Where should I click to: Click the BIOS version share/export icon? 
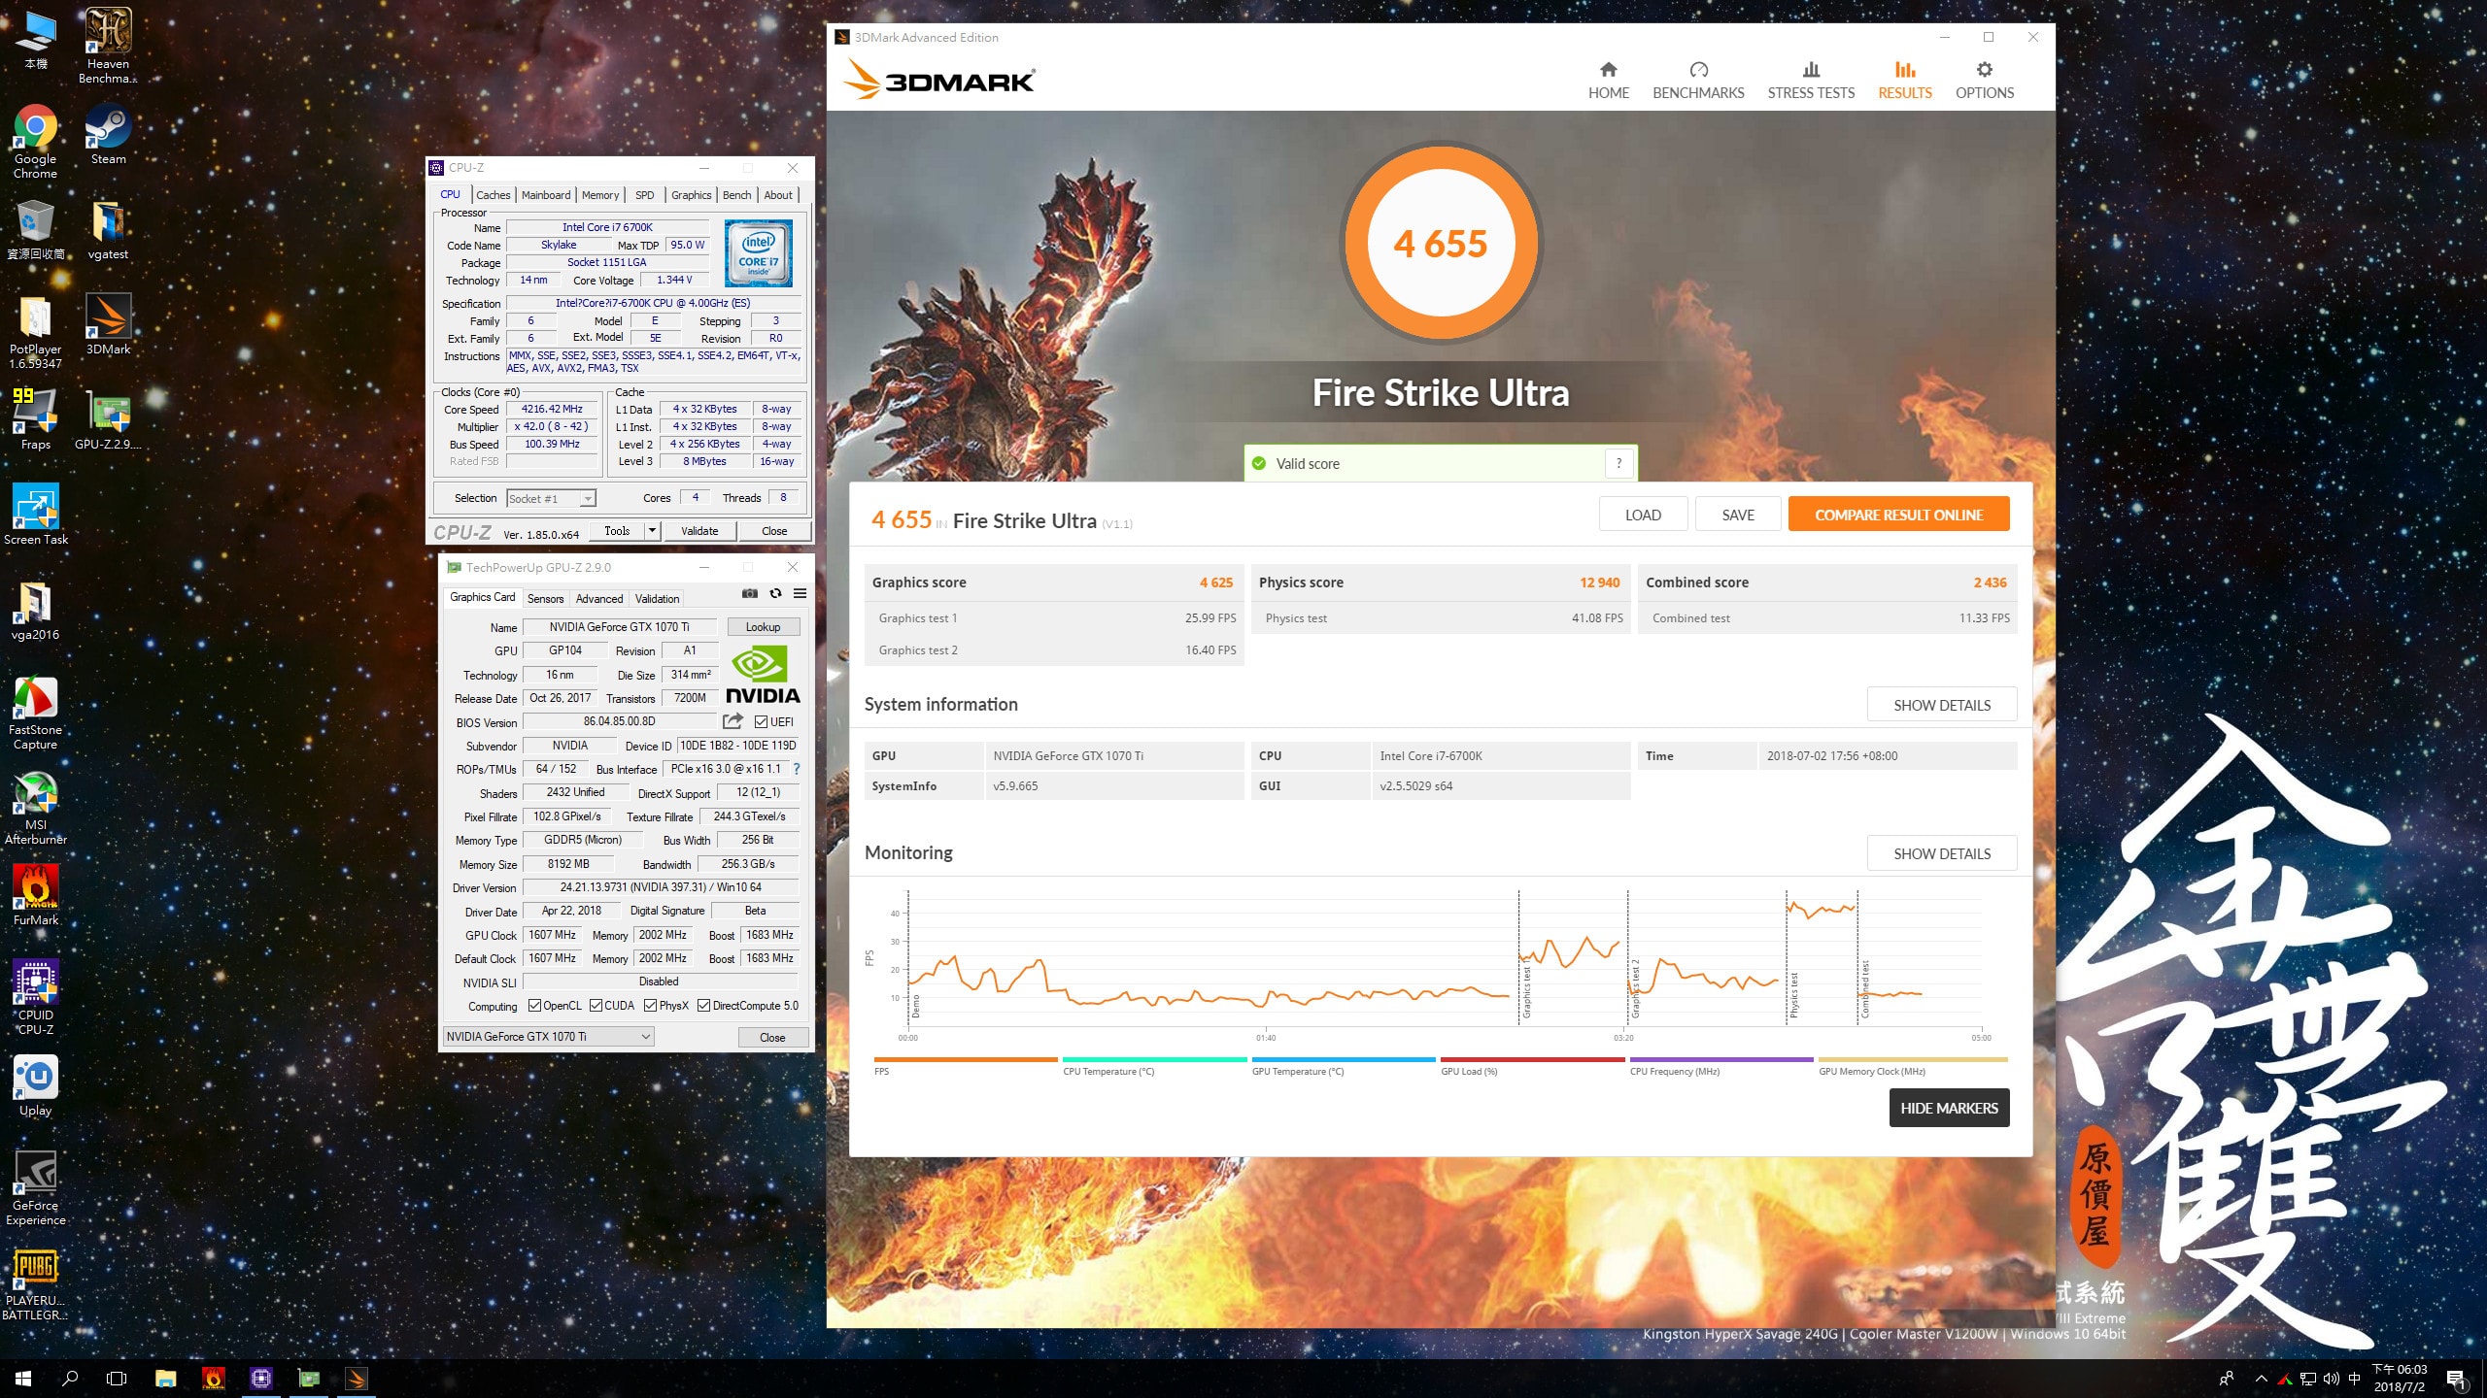click(x=733, y=721)
